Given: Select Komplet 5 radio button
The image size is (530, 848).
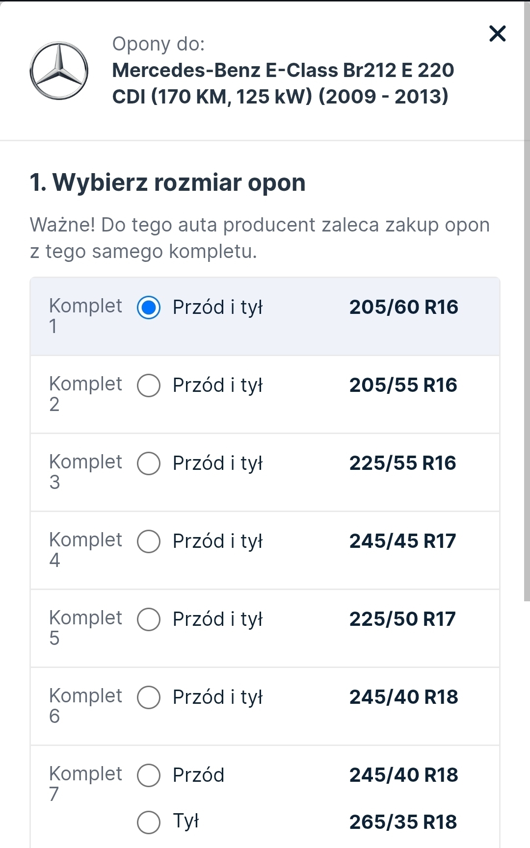Looking at the screenshot, I should click(x=149, y=619).
